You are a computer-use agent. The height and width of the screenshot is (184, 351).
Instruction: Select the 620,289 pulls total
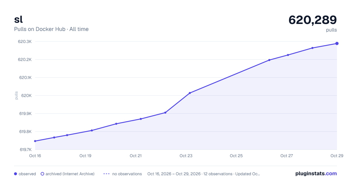313,20
